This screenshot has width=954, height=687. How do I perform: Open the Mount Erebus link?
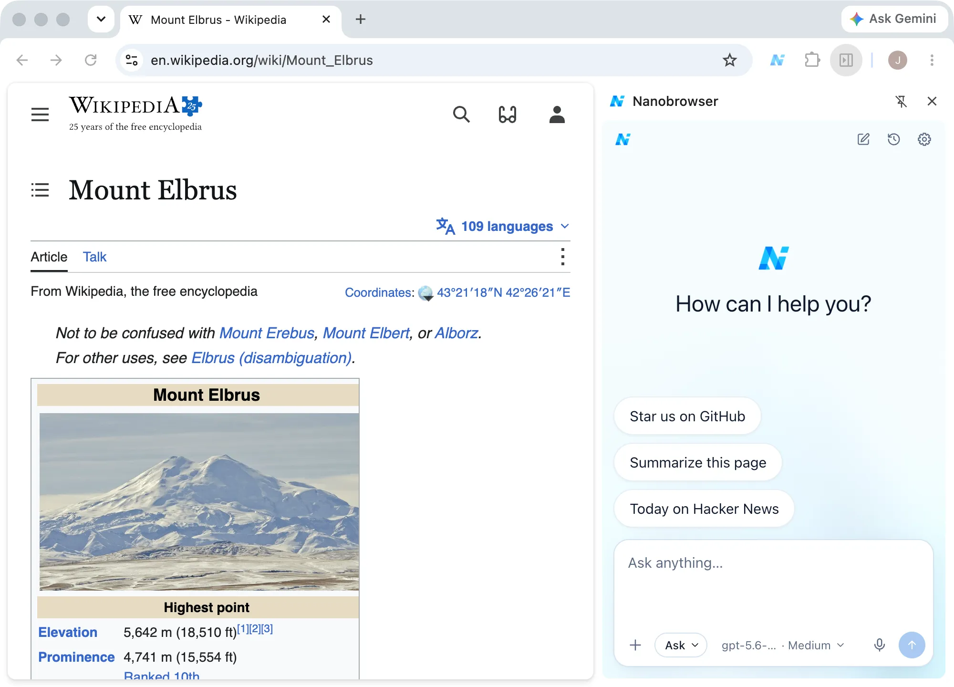[x=267, y=333]
